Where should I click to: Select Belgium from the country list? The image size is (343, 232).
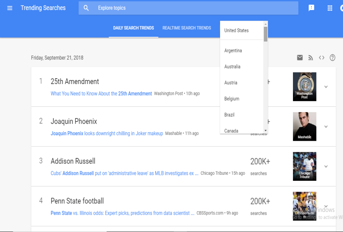tap(242, 99)
